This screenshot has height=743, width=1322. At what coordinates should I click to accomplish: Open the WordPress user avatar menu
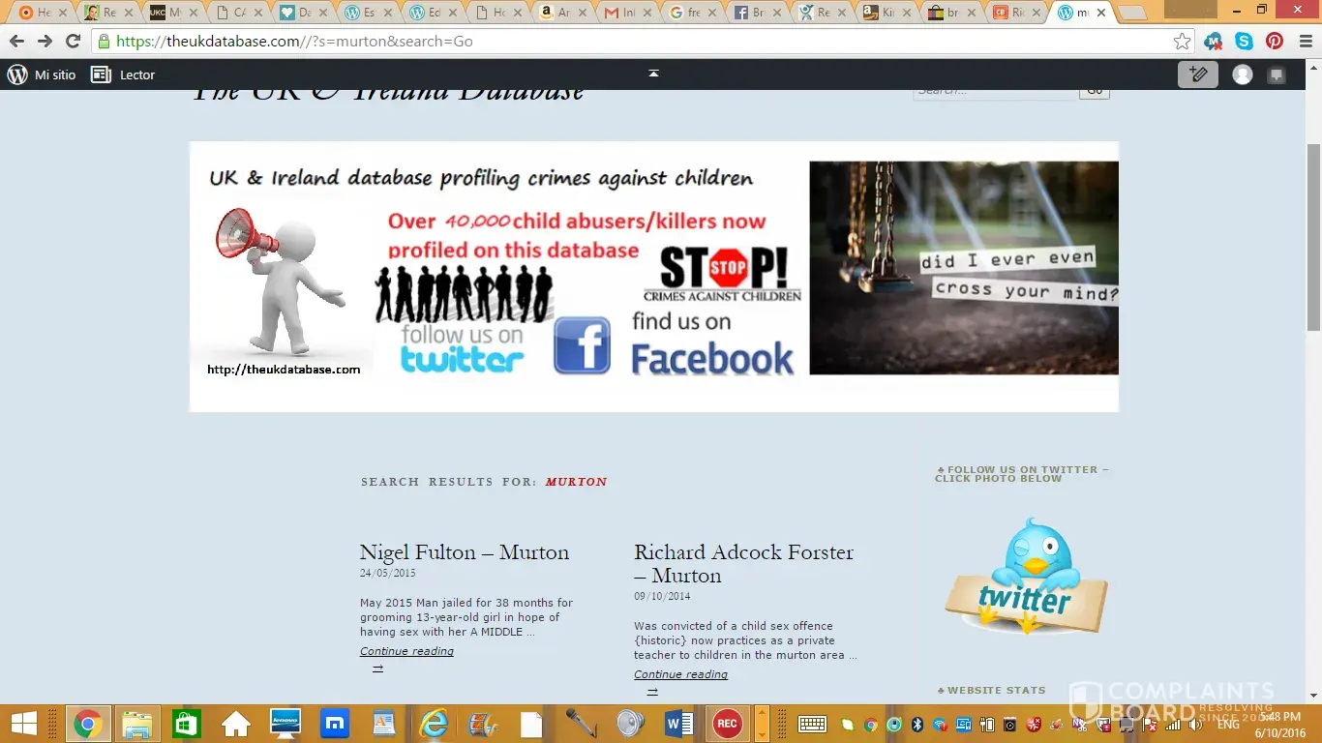point(1243,74)
